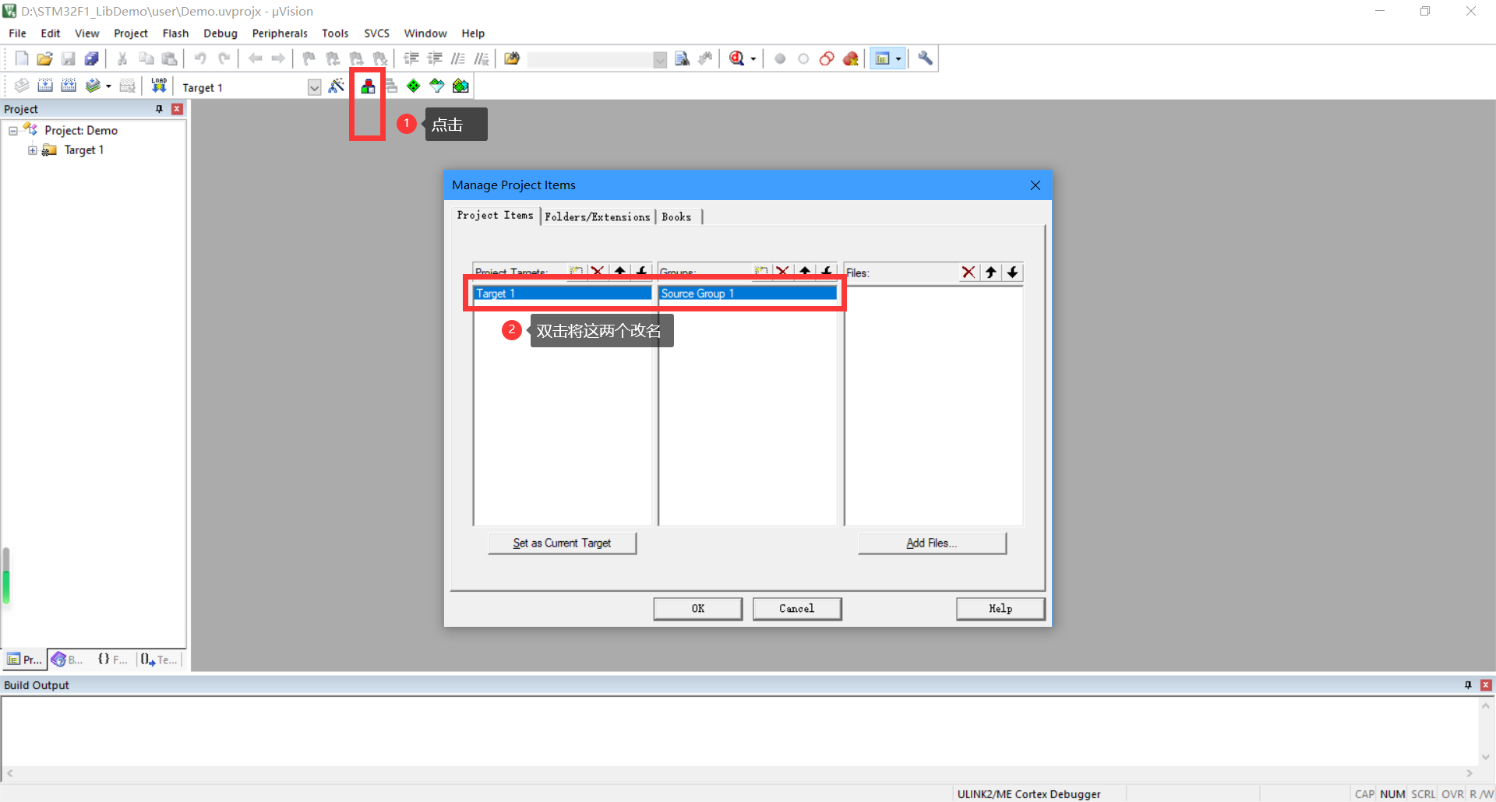
Task: Open Options for Target magic wand icon
Action: 337,86
